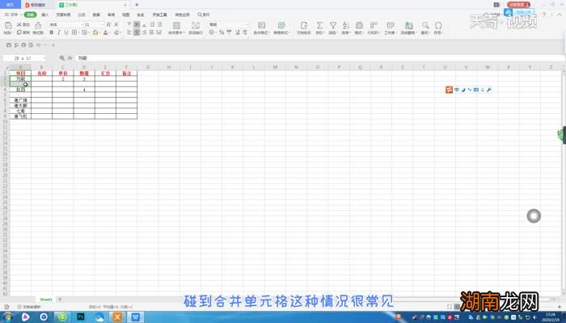
Task: Select column D header
Action: 84,67
